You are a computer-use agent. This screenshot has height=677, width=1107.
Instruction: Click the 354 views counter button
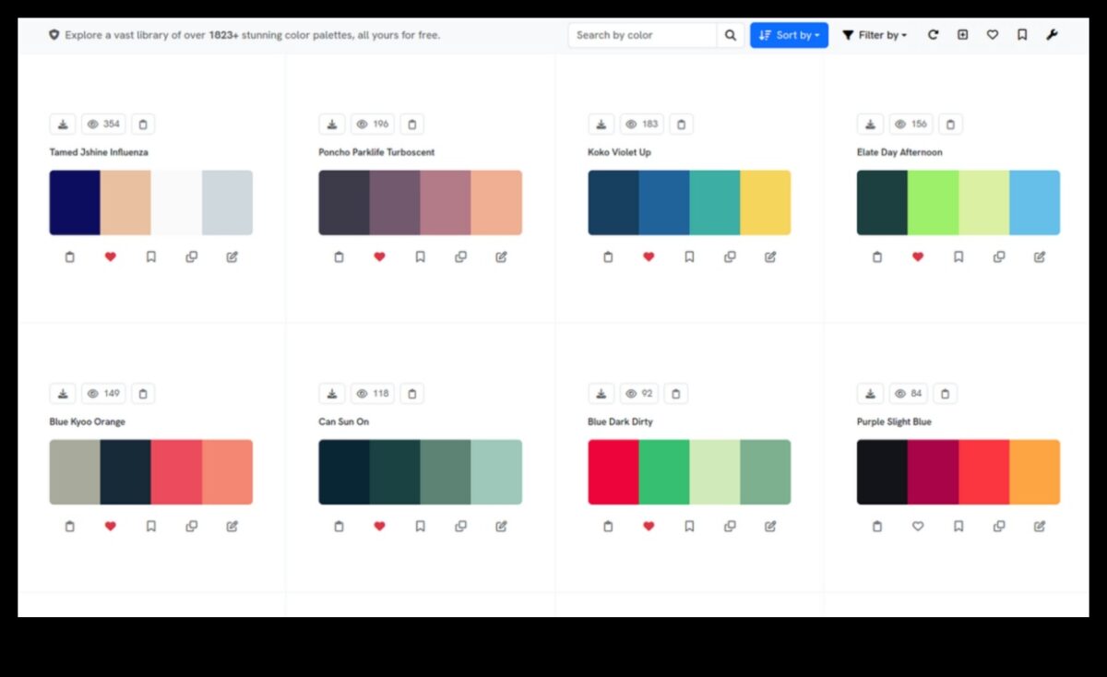coord(103,125)
